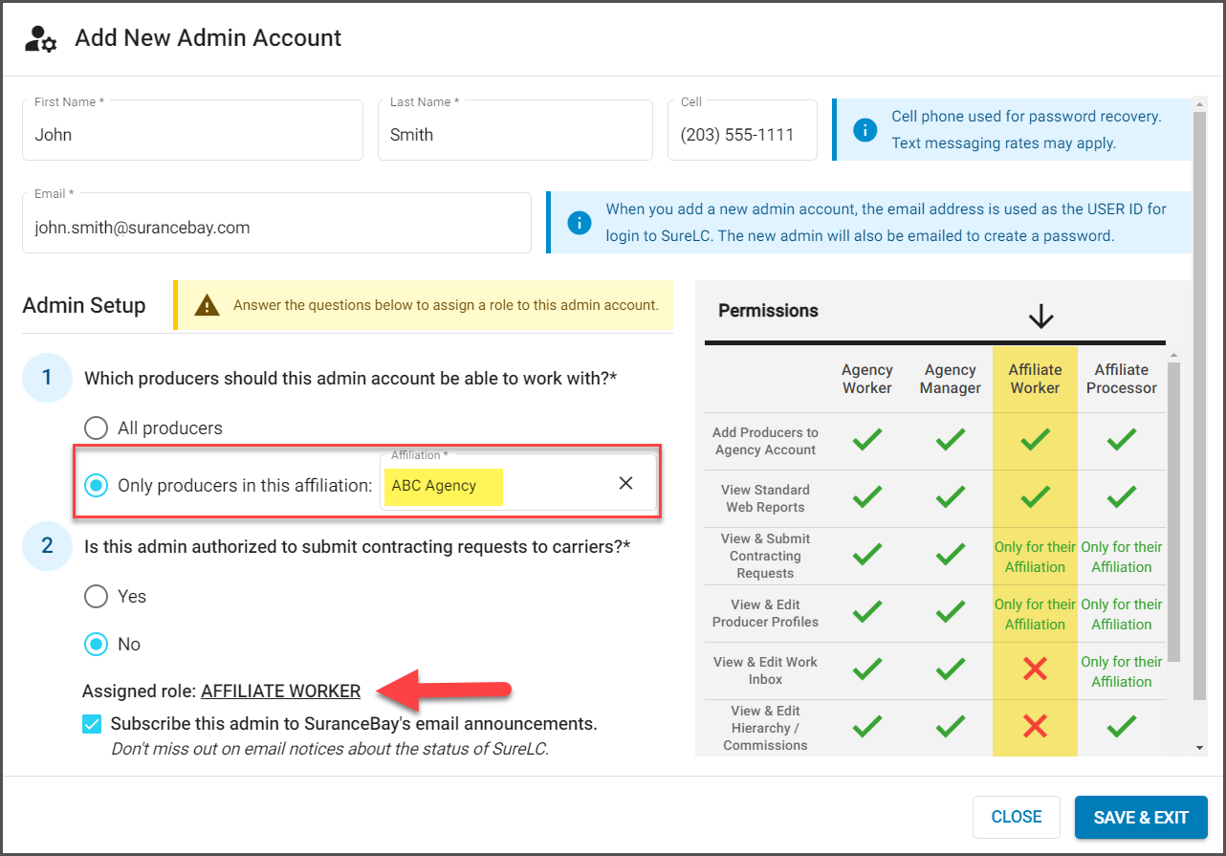The width and height of the screenshot is (1226, 856).
Task: Click the View & Edit Hierarchy / Commissions label
Action: 765,728
